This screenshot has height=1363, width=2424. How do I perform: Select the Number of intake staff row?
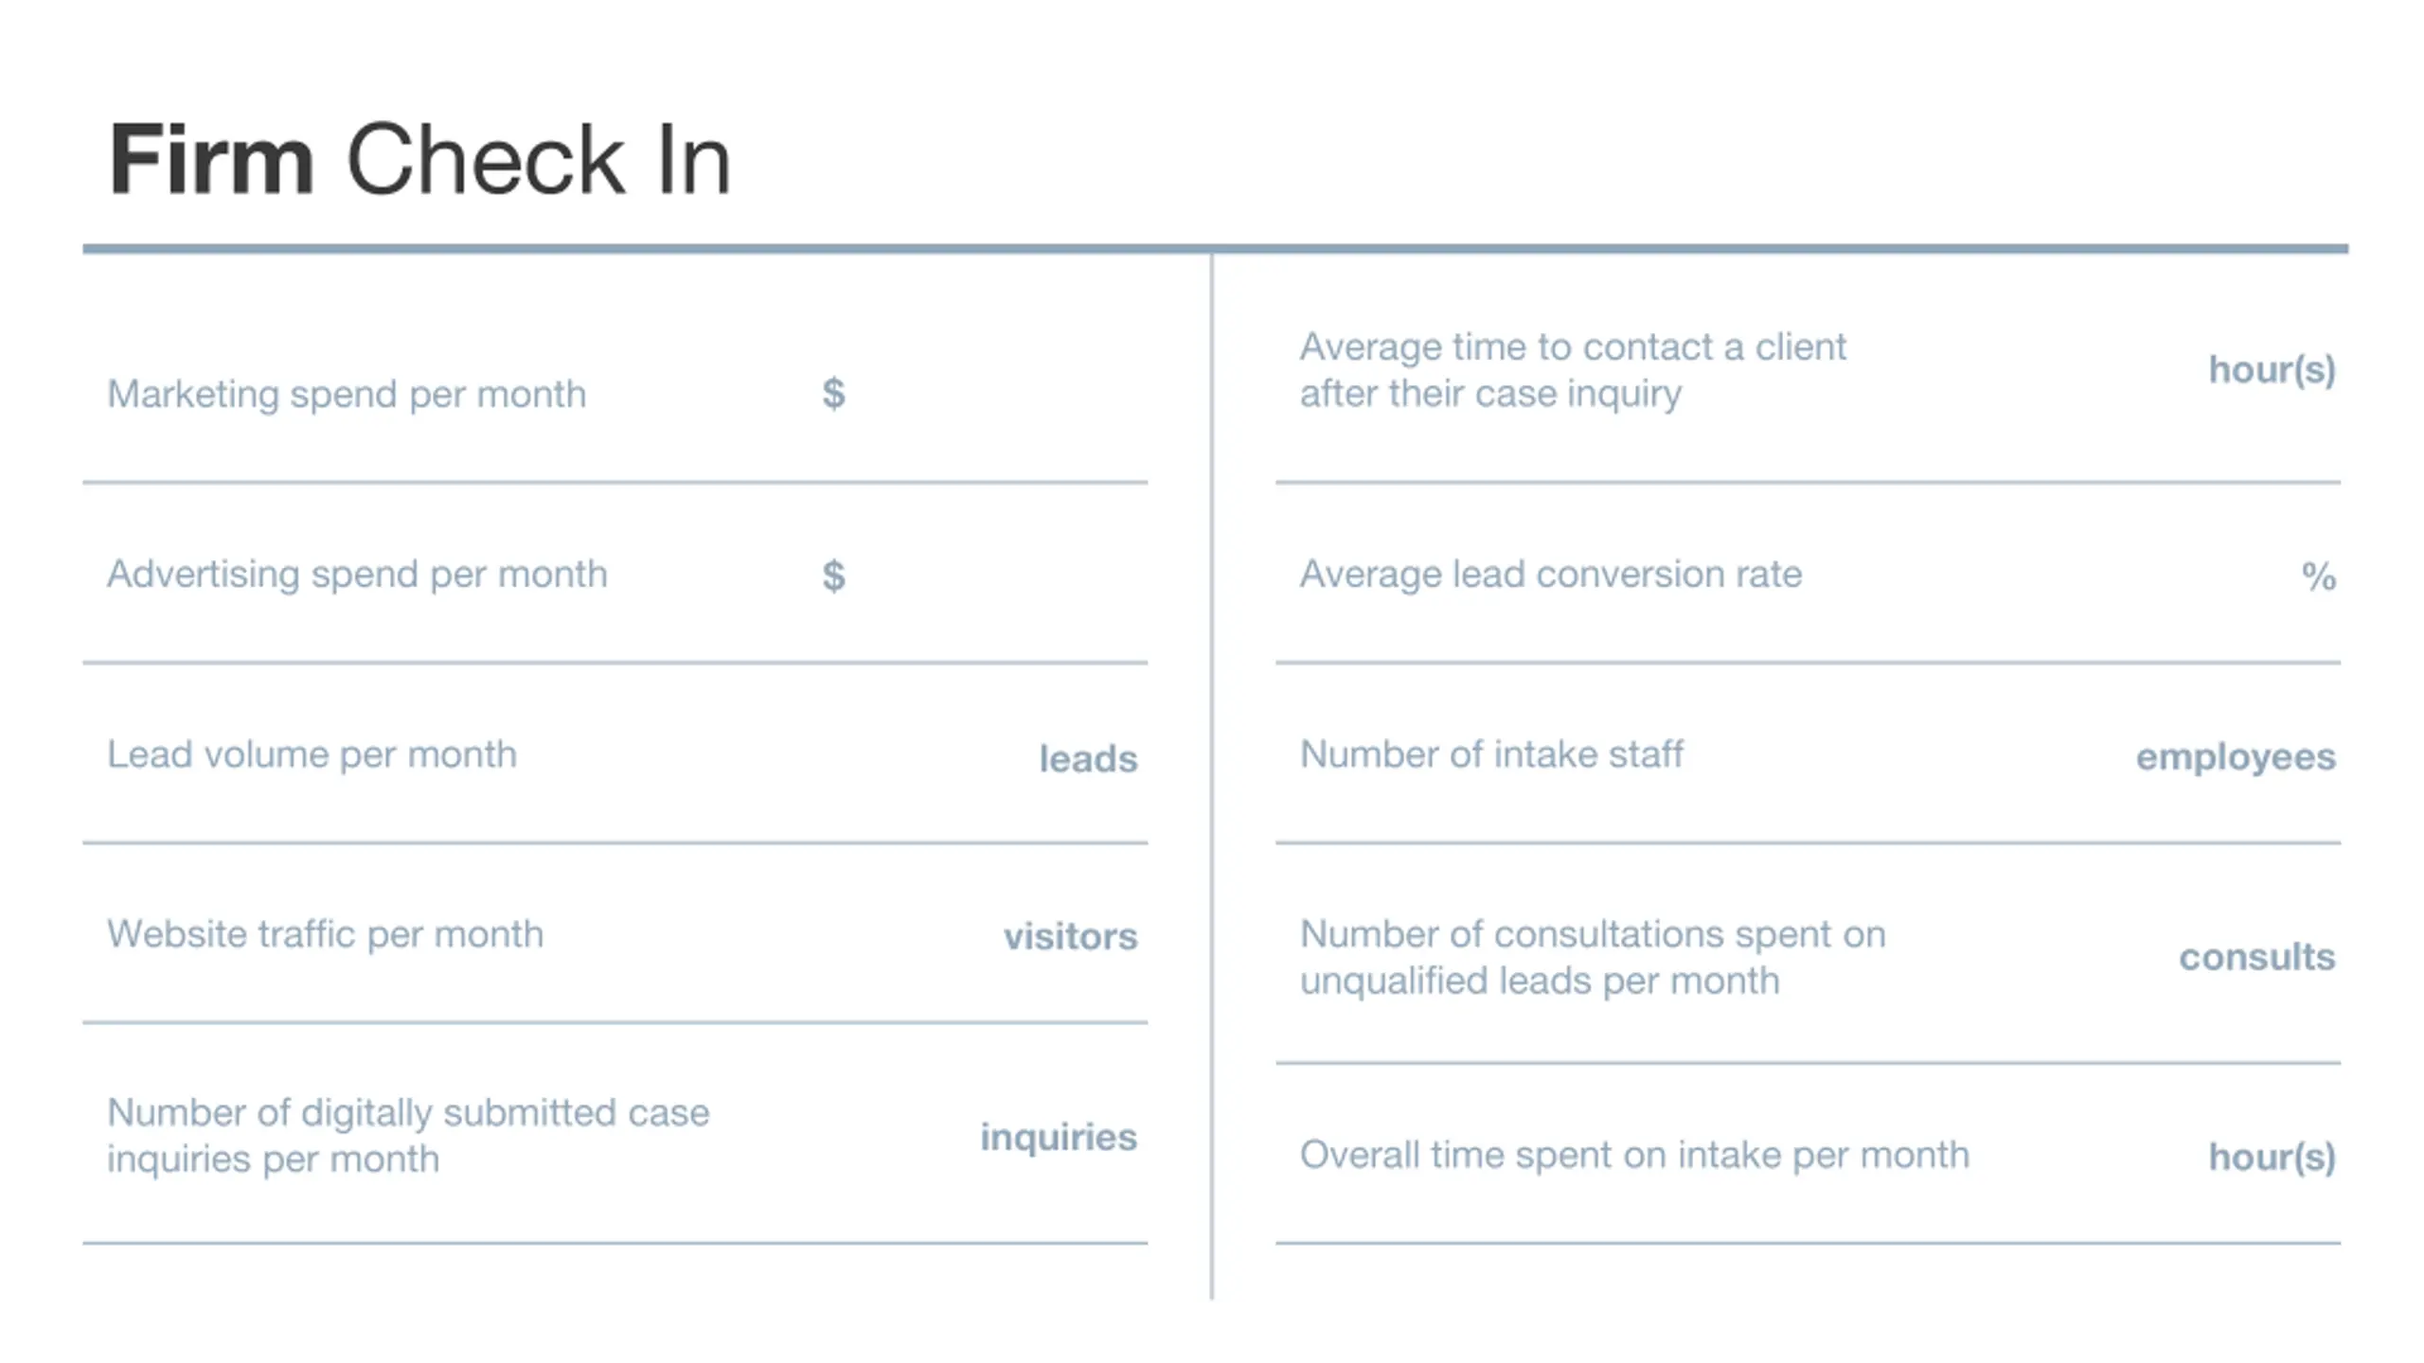click(x=1808, y=754)
